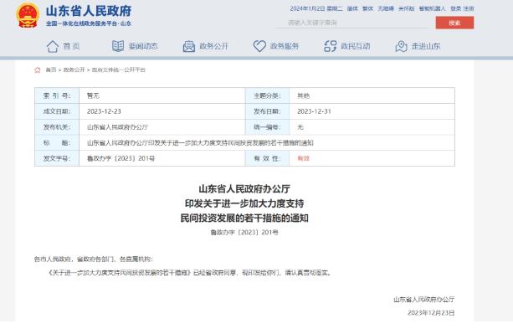Click the signature 山东省人民政府办公厅 at bottom right
513x334 pixels.
pyautogui.click(x=424, y=300)
